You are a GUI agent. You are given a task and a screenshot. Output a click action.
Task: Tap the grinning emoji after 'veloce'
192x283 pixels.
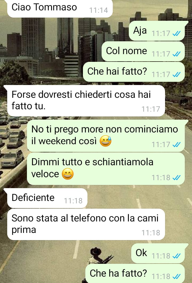point(68,174)
